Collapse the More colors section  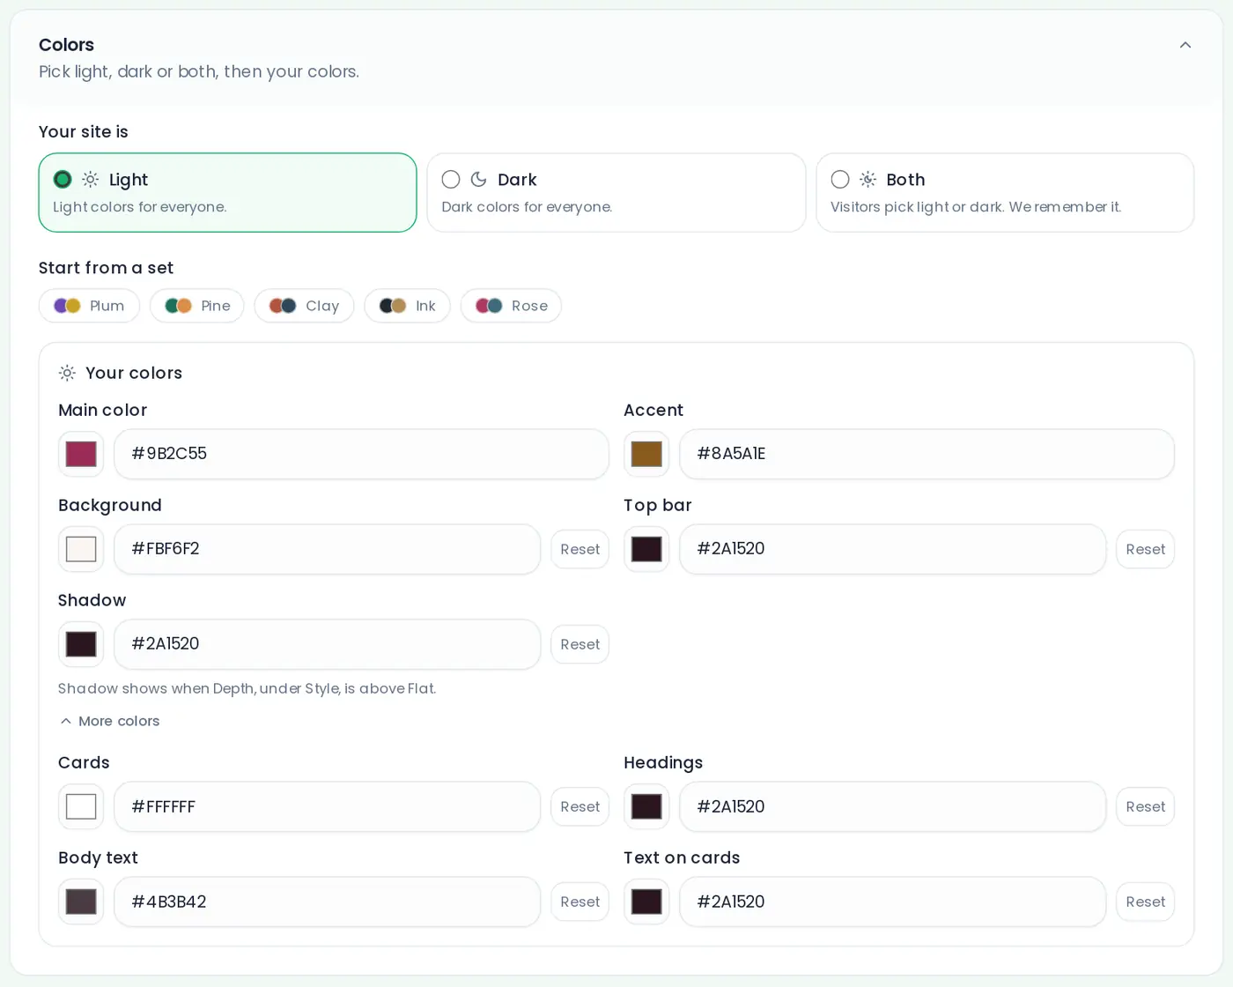109,721
